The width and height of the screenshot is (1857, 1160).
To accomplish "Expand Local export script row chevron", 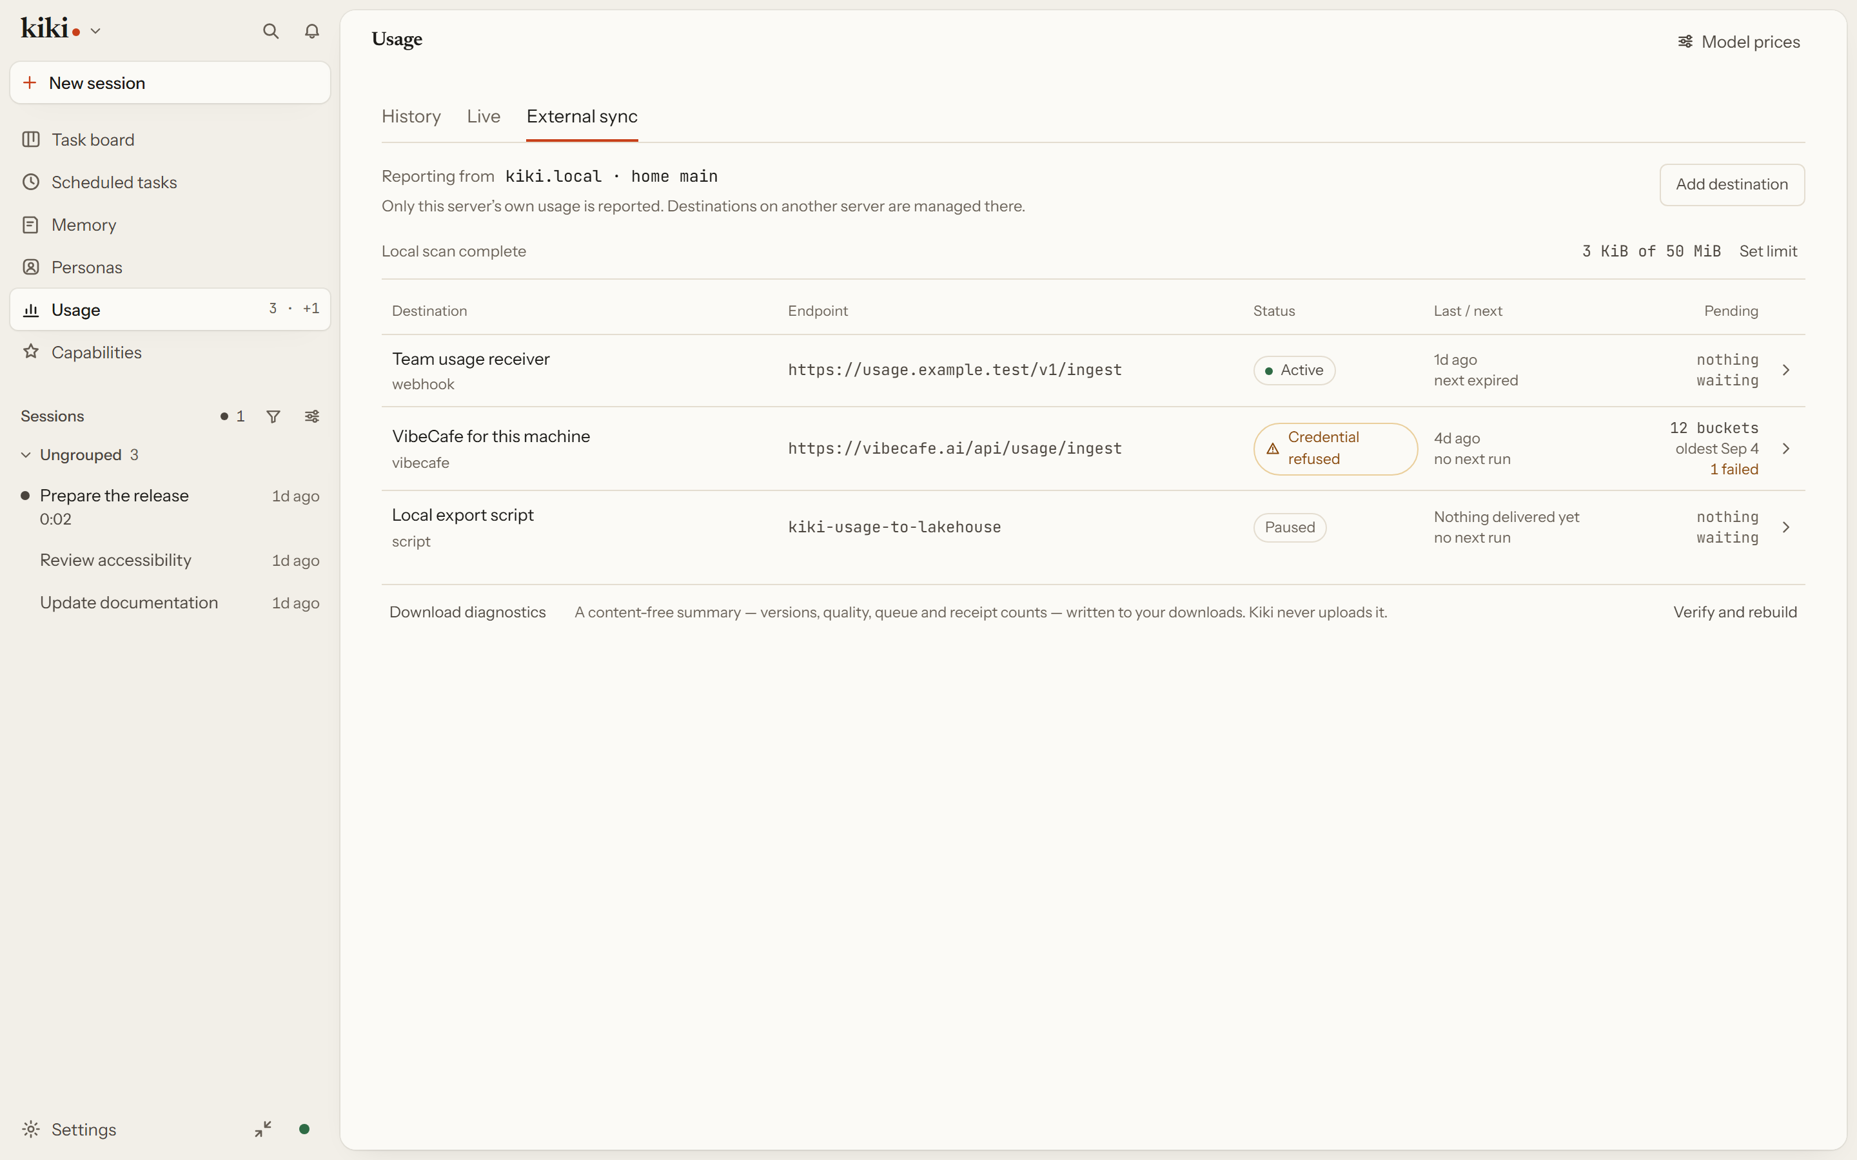I will (1785, 528).
